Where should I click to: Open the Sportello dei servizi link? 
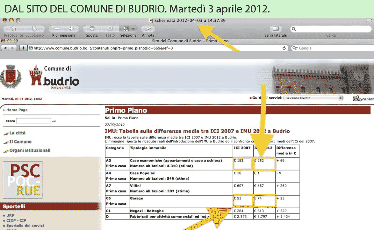click(25, 226)
